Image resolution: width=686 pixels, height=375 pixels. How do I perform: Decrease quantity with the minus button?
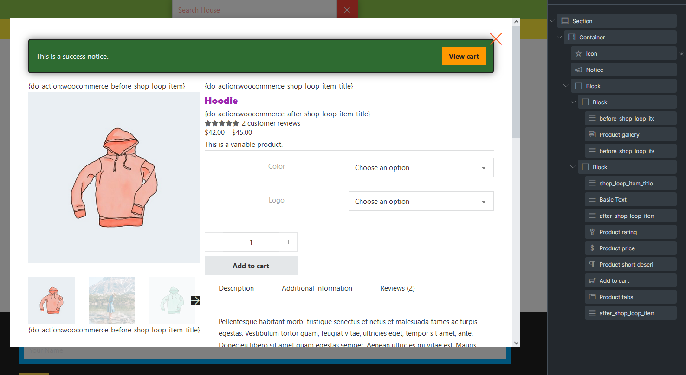point(214,242)
